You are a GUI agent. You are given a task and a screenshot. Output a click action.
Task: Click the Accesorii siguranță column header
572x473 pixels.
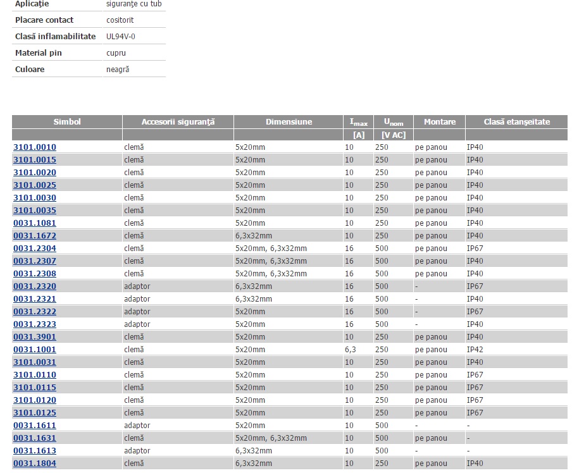click(178, 122)
